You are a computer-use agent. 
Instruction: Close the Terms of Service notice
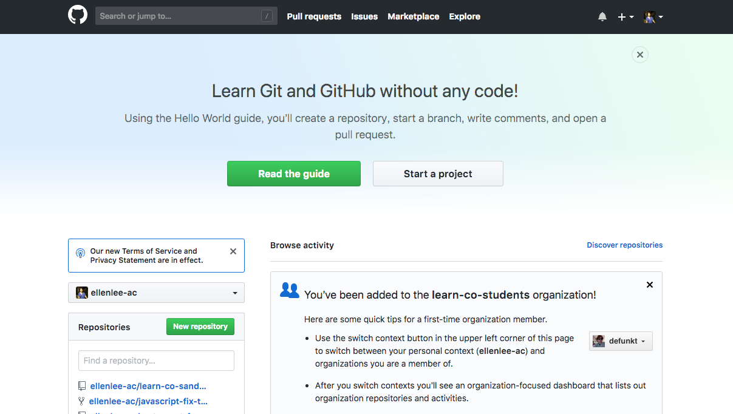click(233, 251)
